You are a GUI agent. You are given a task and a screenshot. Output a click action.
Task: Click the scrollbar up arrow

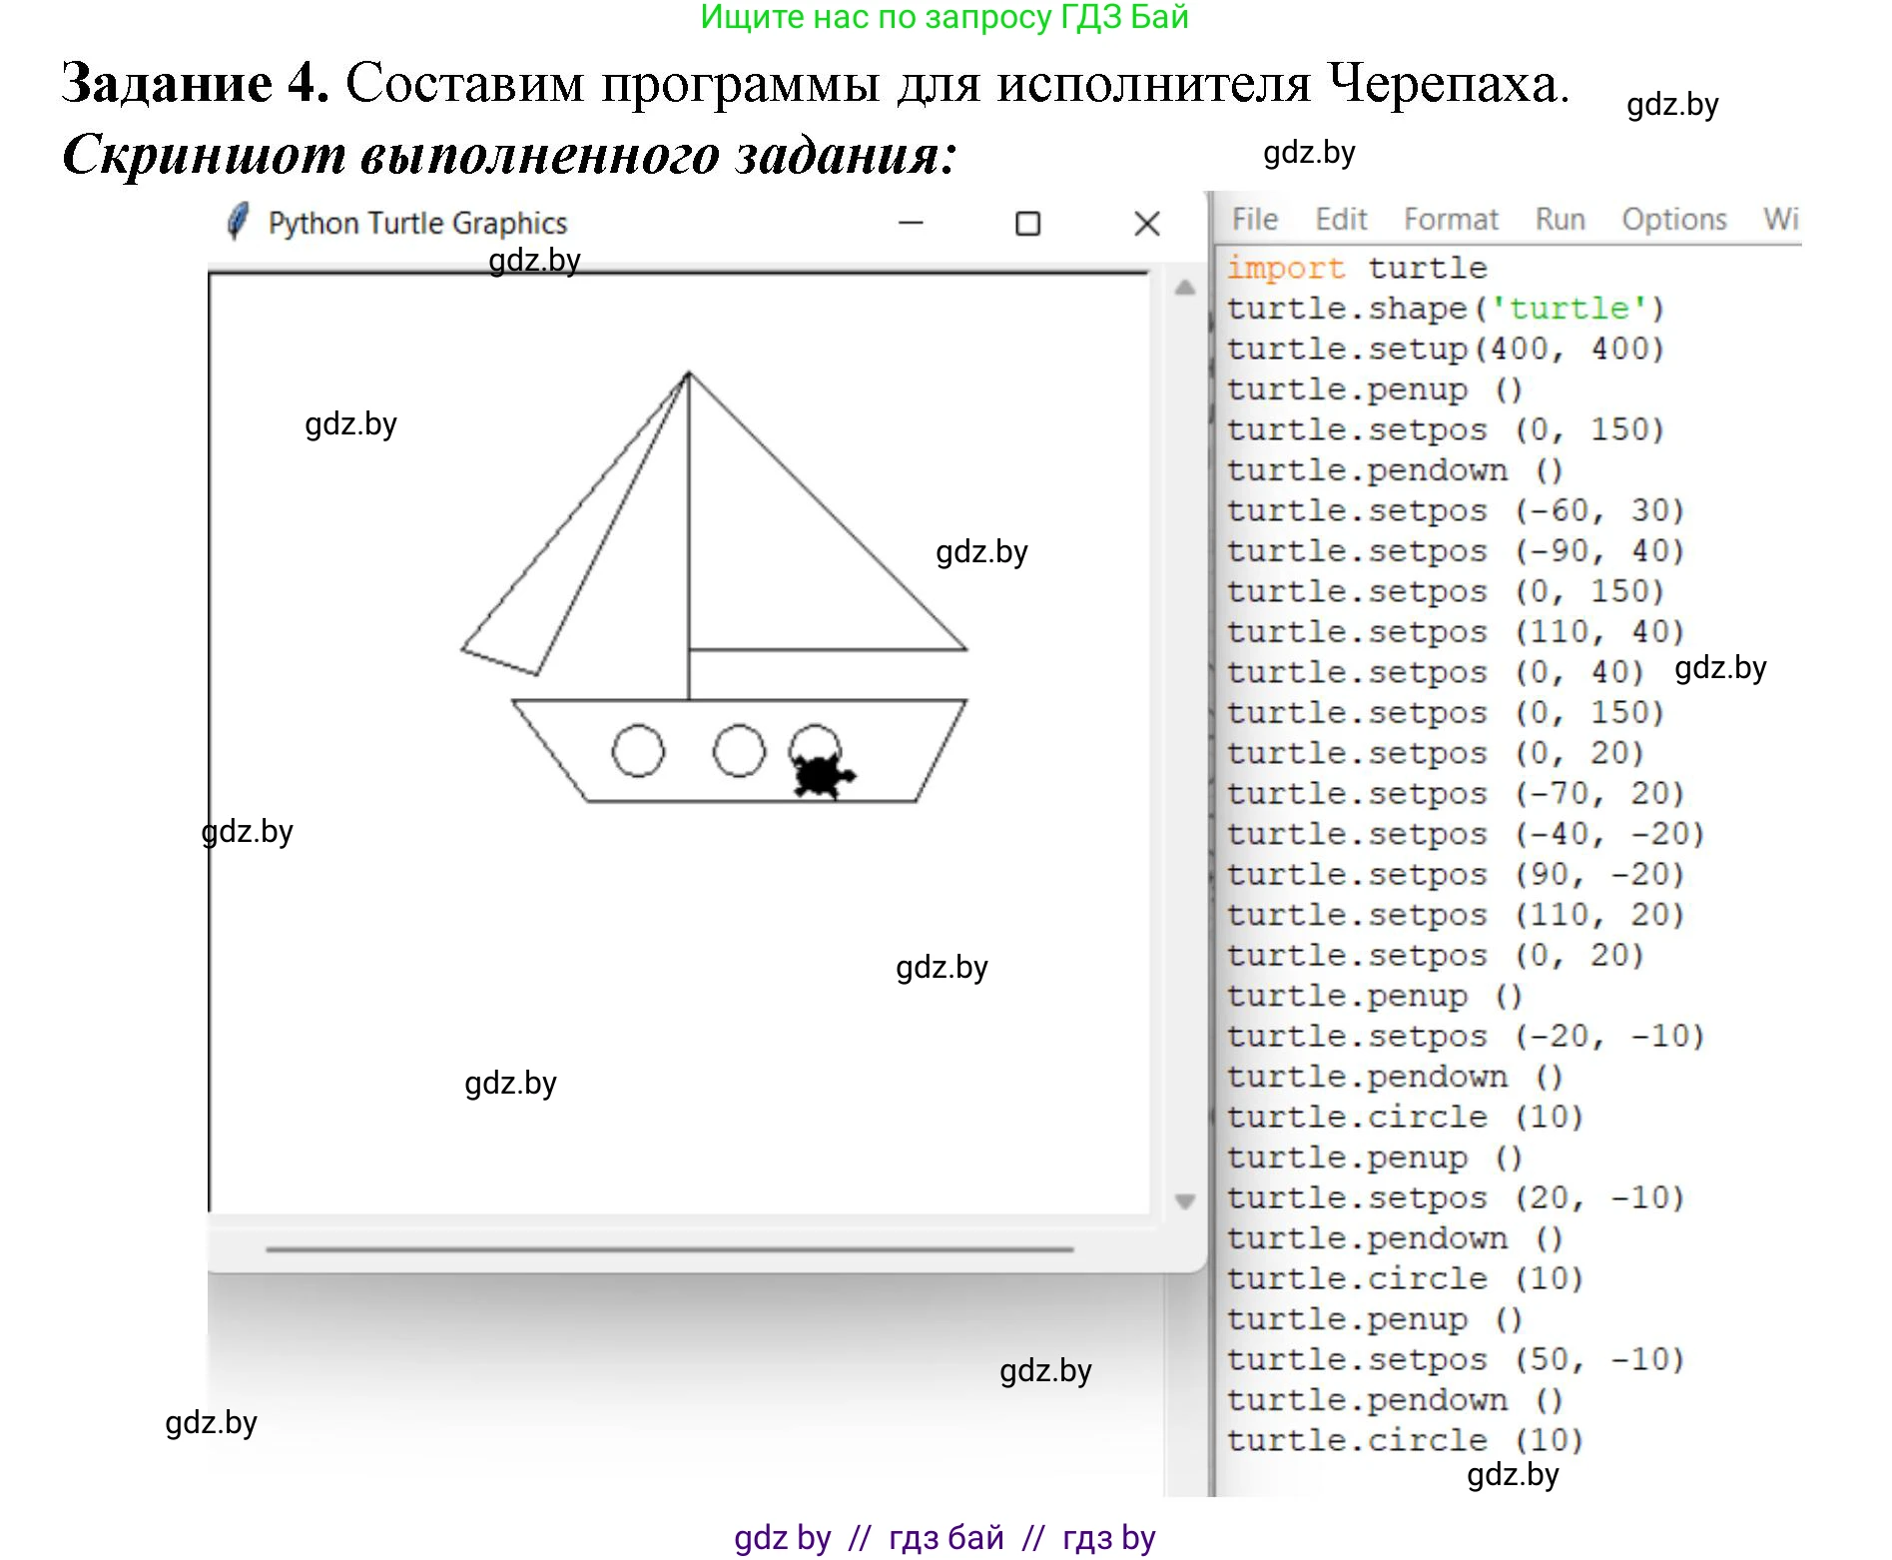[x=1182, y=289]
